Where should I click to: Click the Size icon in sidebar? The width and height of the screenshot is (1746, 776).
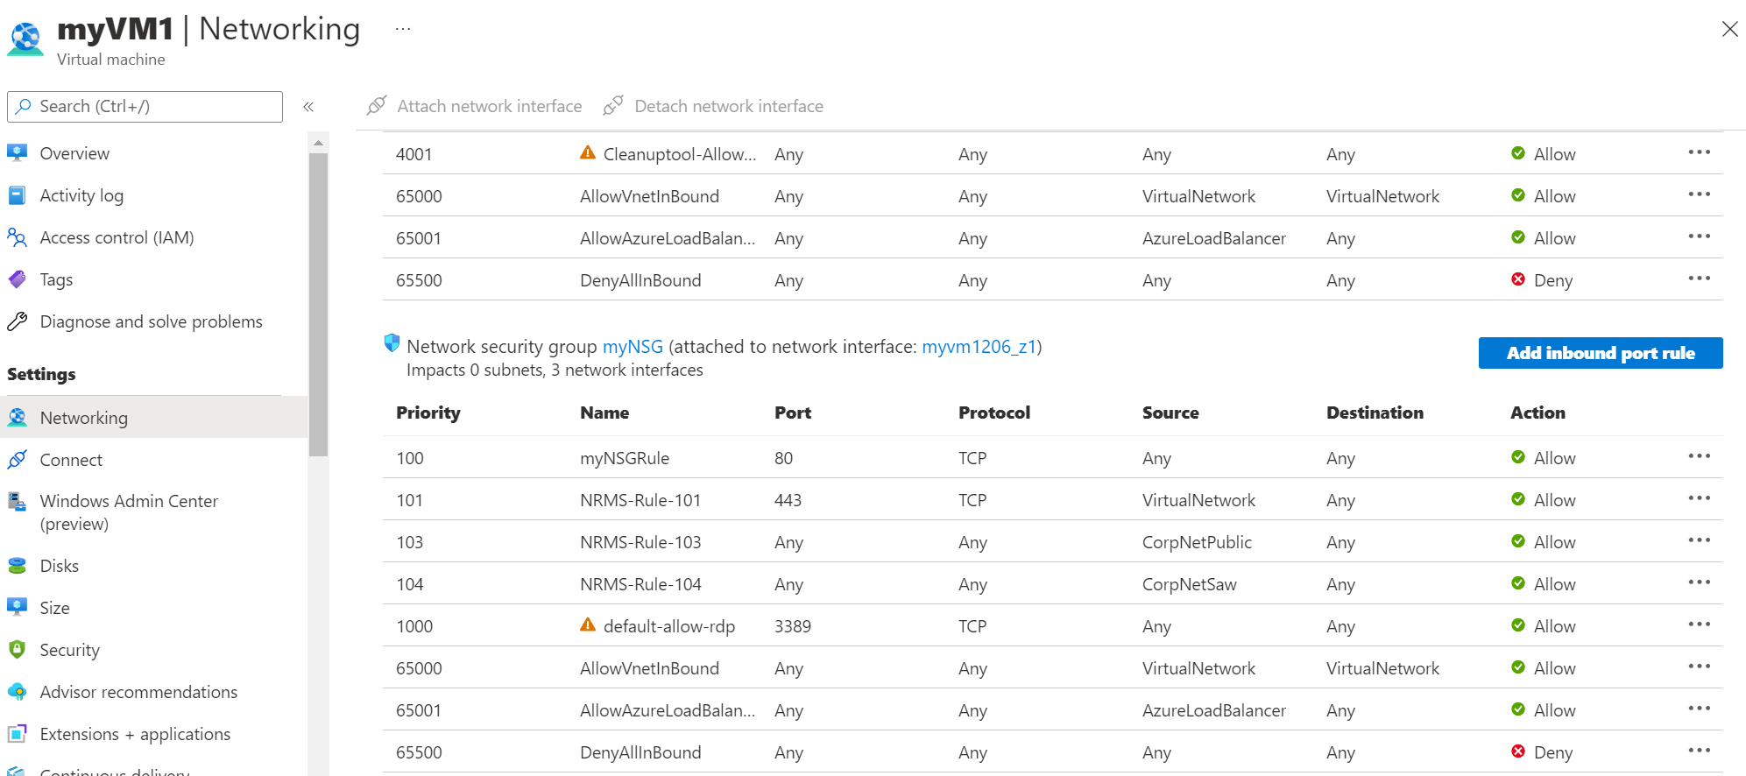tap(17, 607)
